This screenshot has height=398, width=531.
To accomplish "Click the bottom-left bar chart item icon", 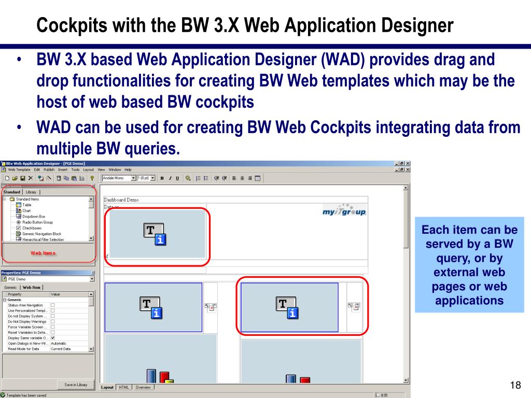I will pyautogui.click(x=160, y=376).
